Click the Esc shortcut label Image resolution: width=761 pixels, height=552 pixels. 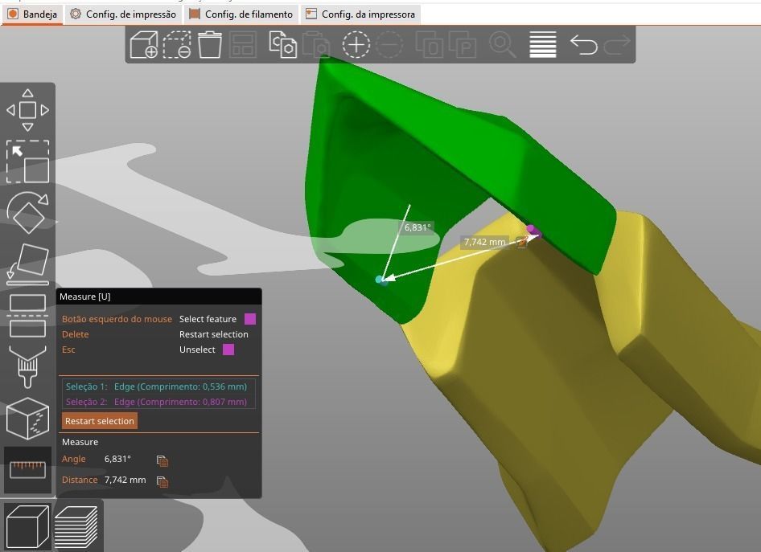pyautogui.click(x=68, y=350)
